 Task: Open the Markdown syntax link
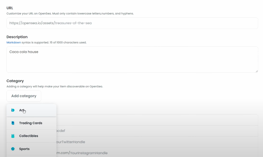[x=14, y=42]
